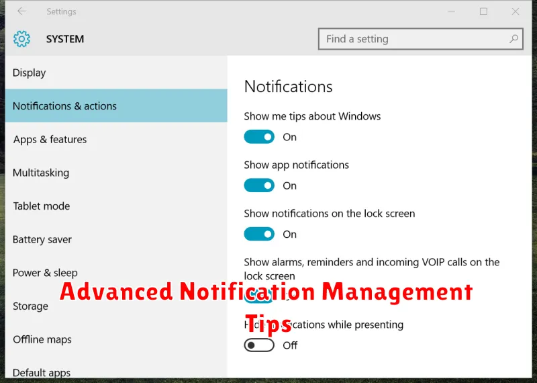The image size is (537, 383).
Task: Focus the Find a setting search field
Action: [421, 39]
